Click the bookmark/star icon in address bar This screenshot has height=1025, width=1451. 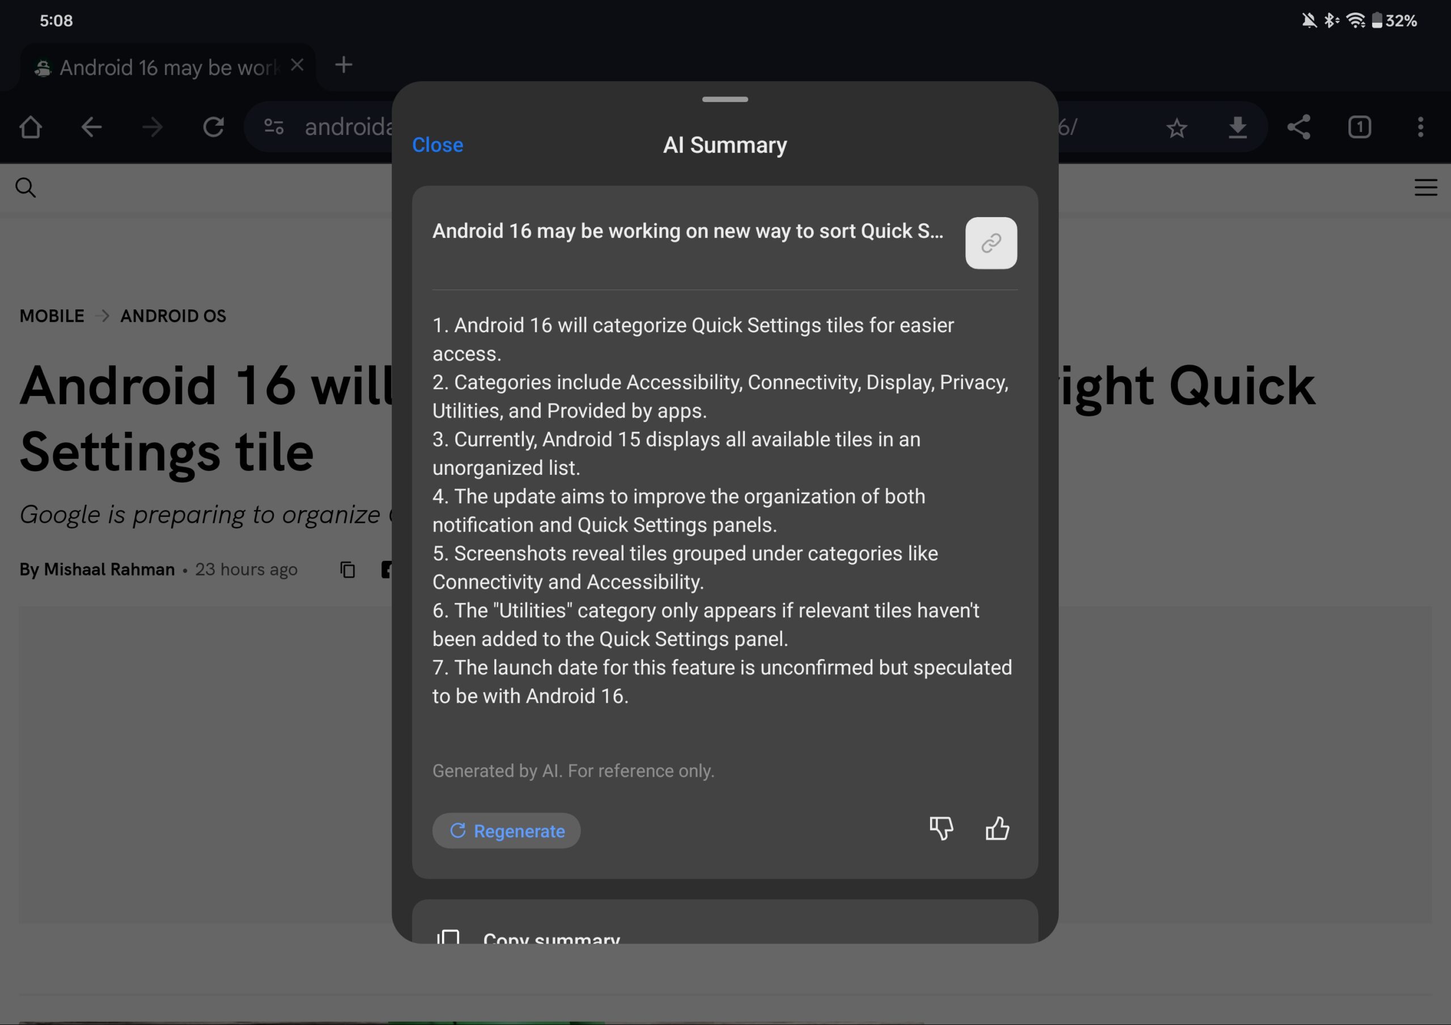(x=1178, y=125)
